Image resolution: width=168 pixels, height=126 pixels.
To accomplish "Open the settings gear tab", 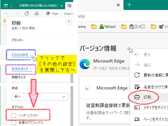I will pyautogui.click(x=69, y=5).
